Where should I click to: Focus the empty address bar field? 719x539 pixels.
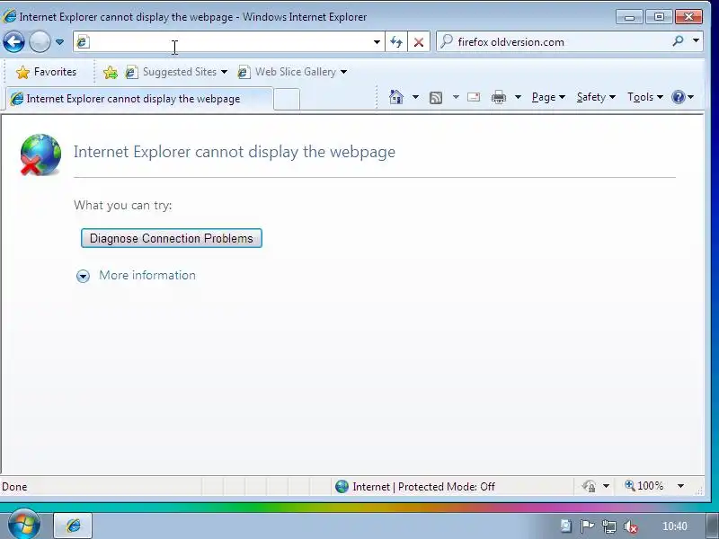229,42
